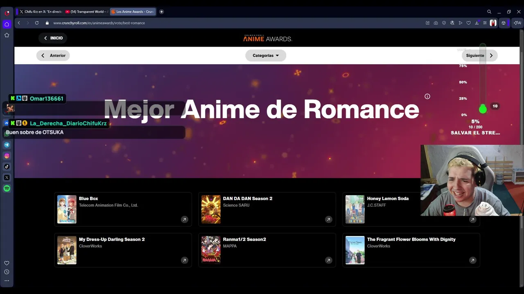524x294 pixels.
Task: Click the 'Telecom Animation Film Co., Ltd.' studio text
Action: [108, 205]
